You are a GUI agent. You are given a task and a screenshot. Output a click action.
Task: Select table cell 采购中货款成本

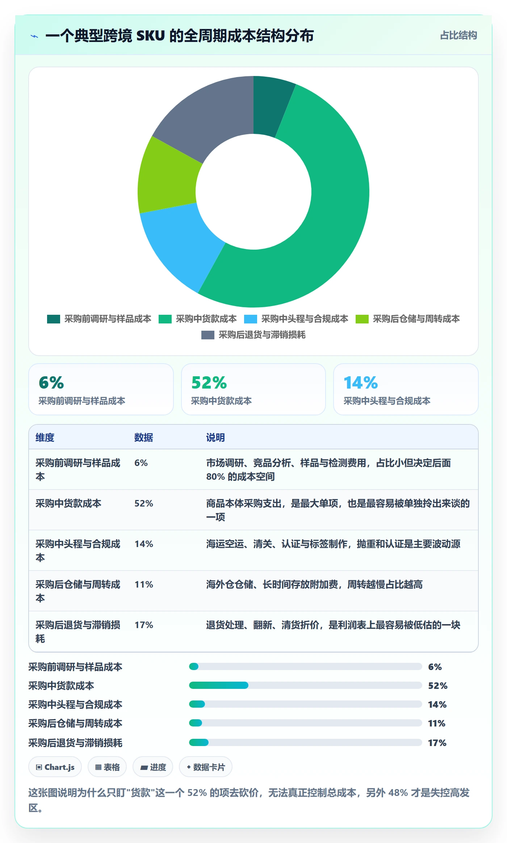[68, 503]
